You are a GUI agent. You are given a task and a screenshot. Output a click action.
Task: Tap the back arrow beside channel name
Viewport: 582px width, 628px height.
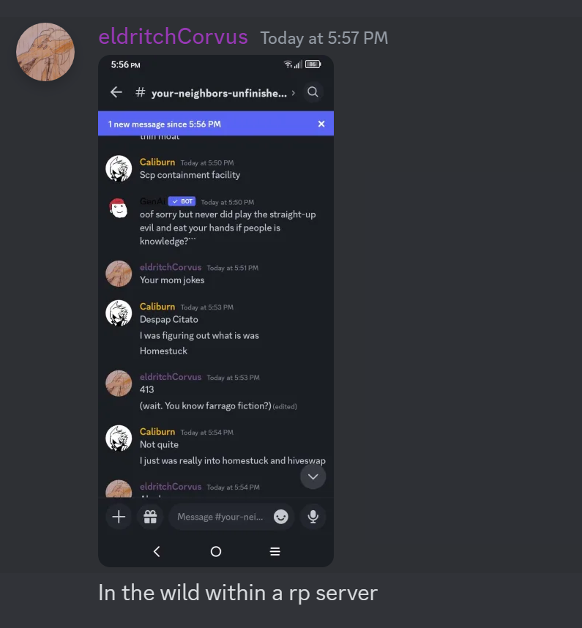coord(116,92)
